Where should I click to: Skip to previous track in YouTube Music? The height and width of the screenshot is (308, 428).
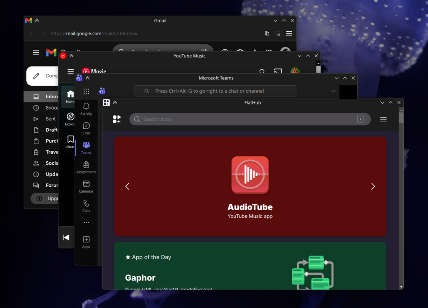pos(66,237)
